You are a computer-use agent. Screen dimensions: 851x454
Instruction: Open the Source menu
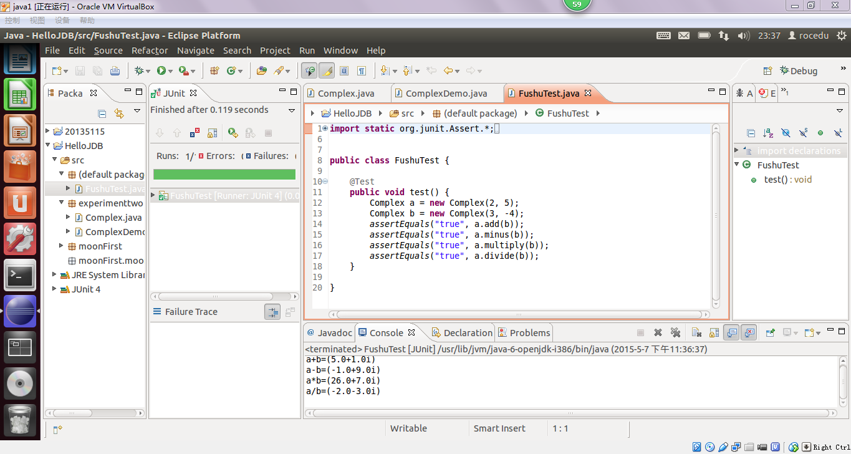108,51
